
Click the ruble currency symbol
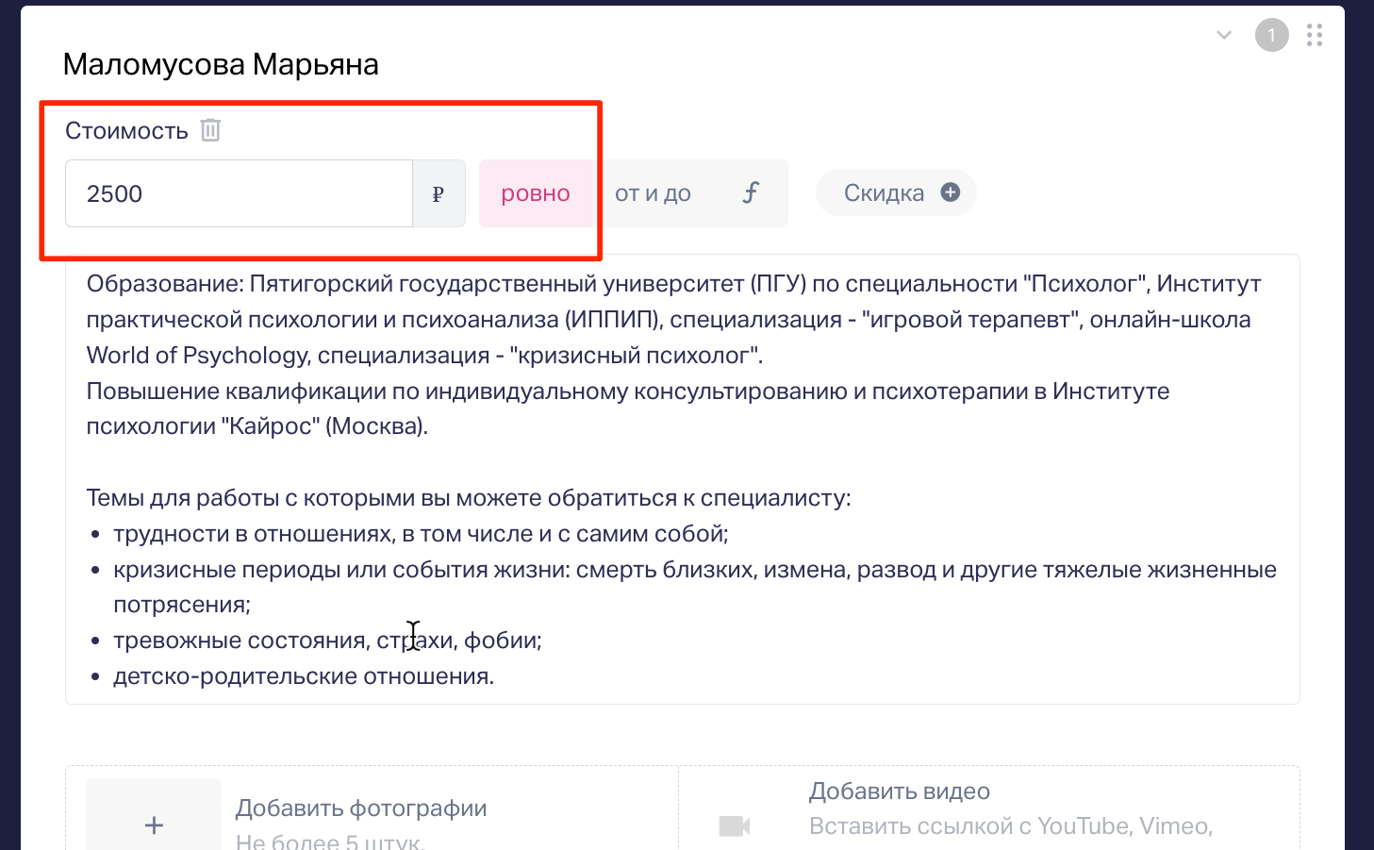tap(439, 194)
